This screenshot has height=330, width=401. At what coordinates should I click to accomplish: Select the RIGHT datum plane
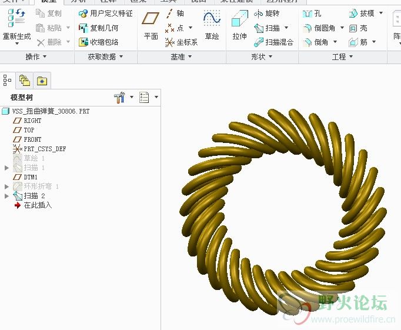[28, 121]
